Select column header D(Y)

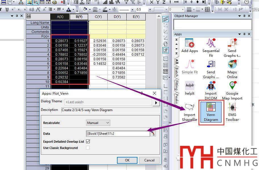(117, 17)
